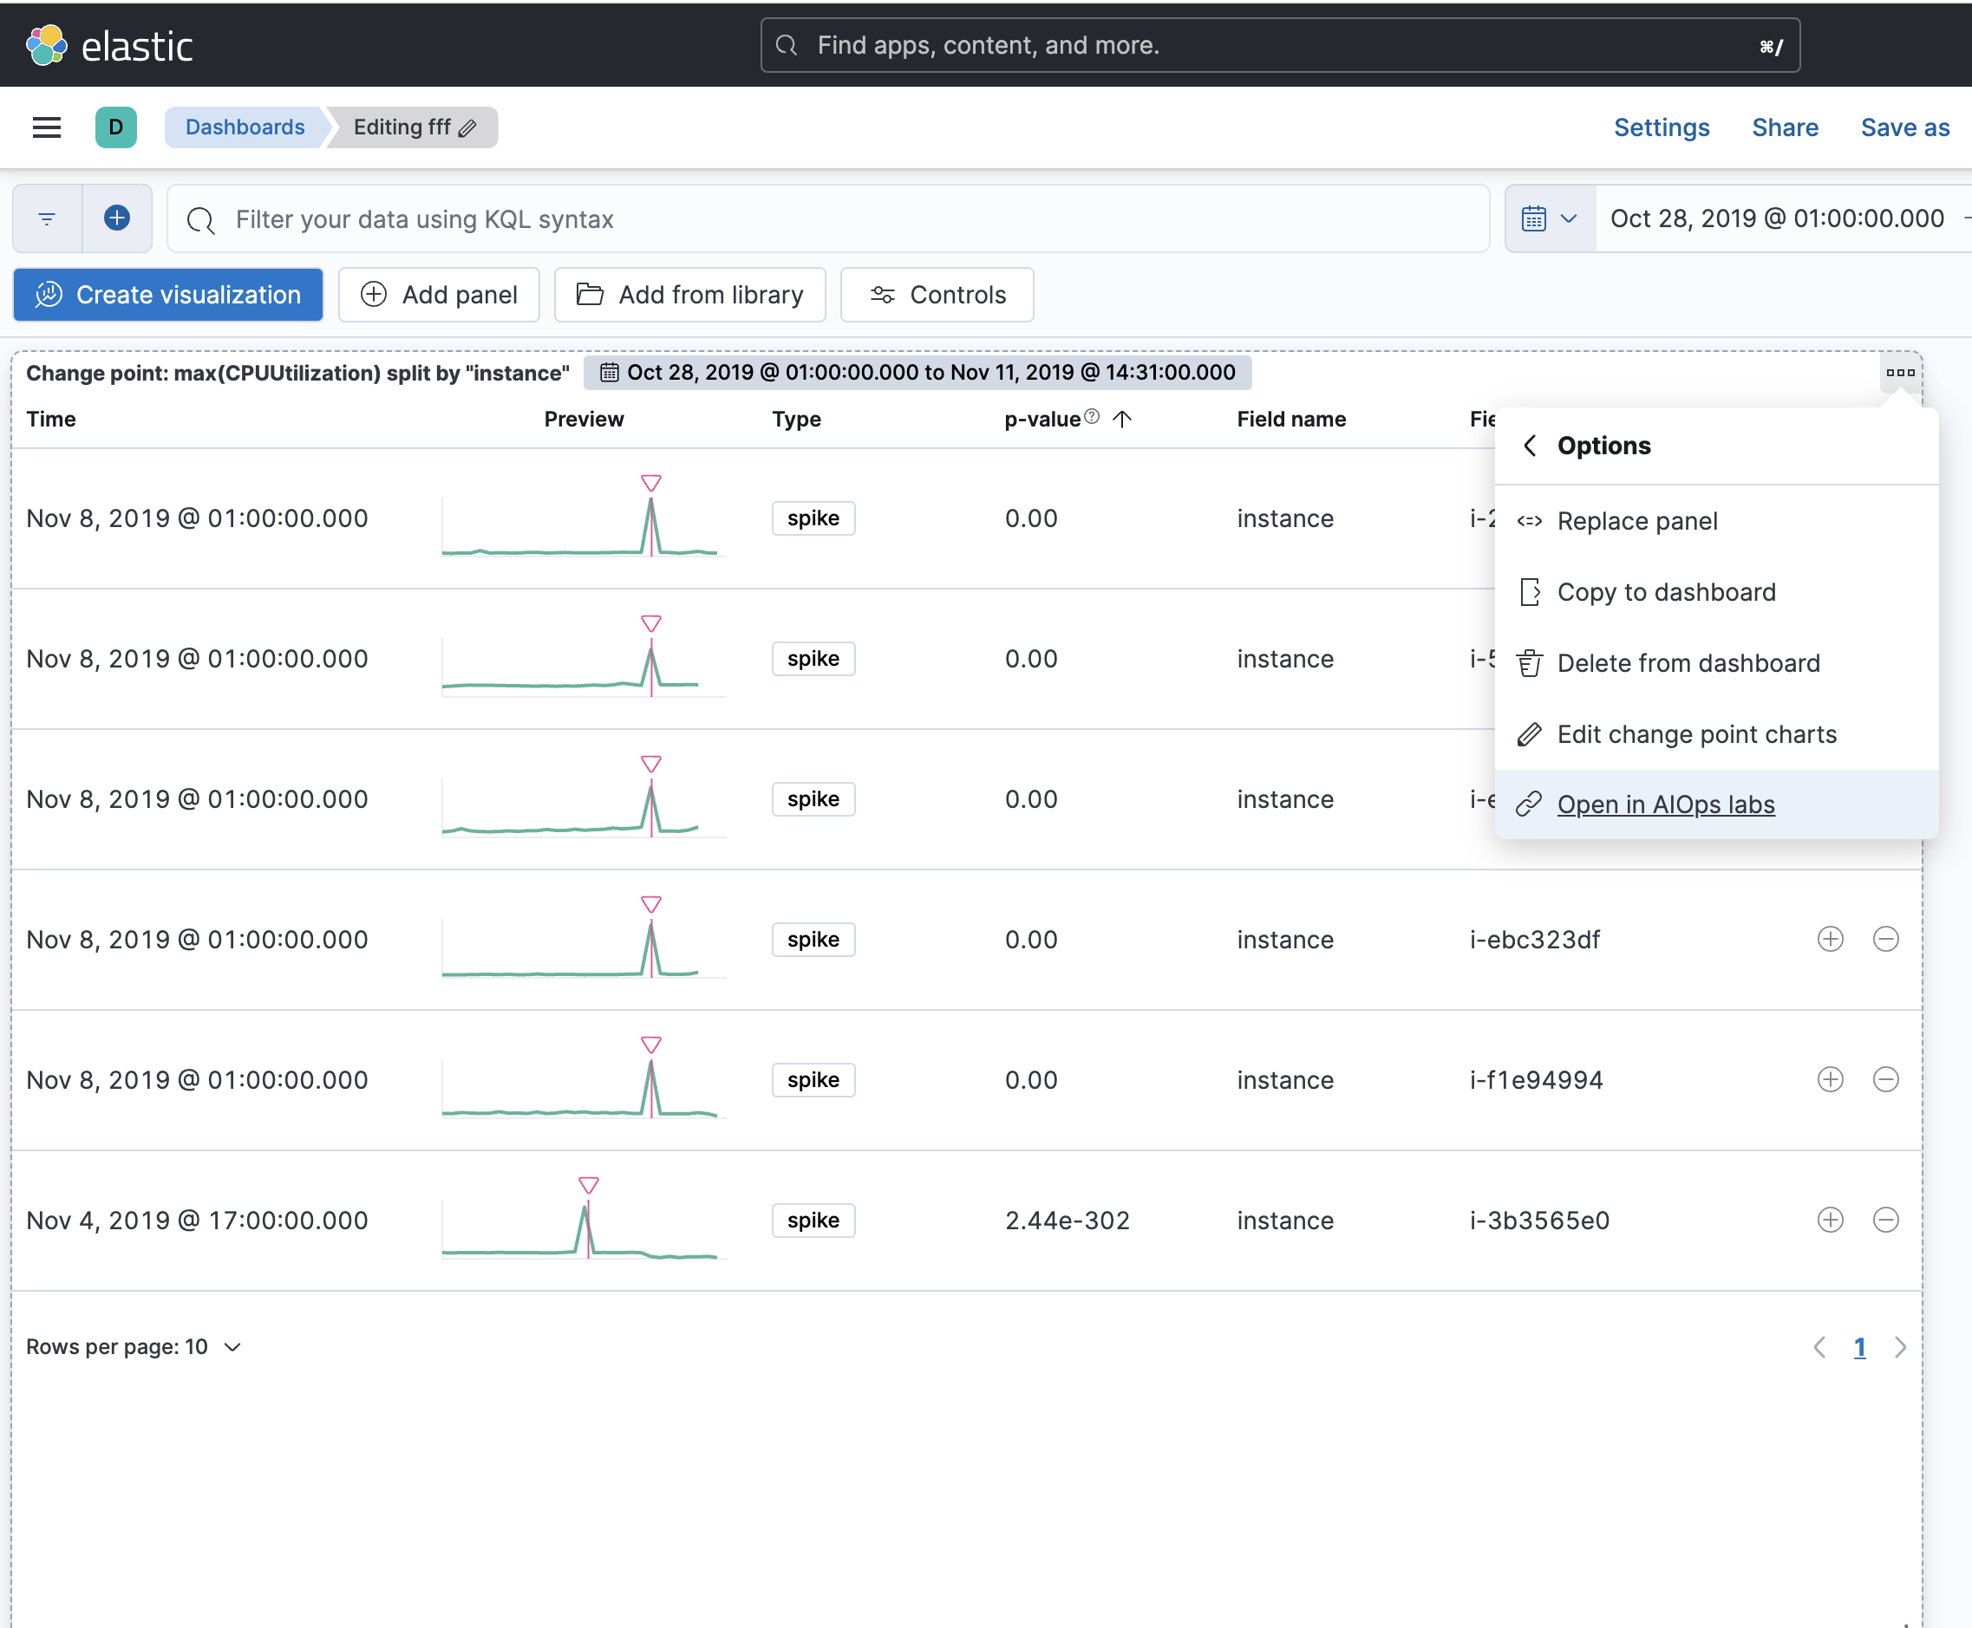Click Add from library button
The width and height of the screenshot is (1972, 1628).
coord(689,296)
